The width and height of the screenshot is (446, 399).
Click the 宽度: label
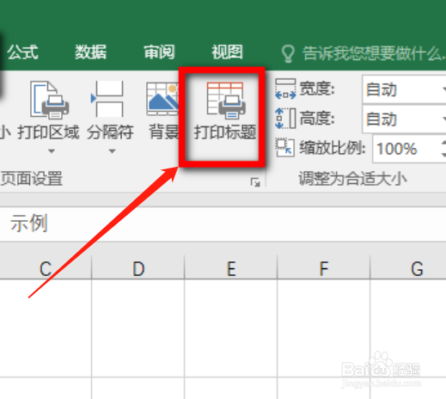click(317, 89)
